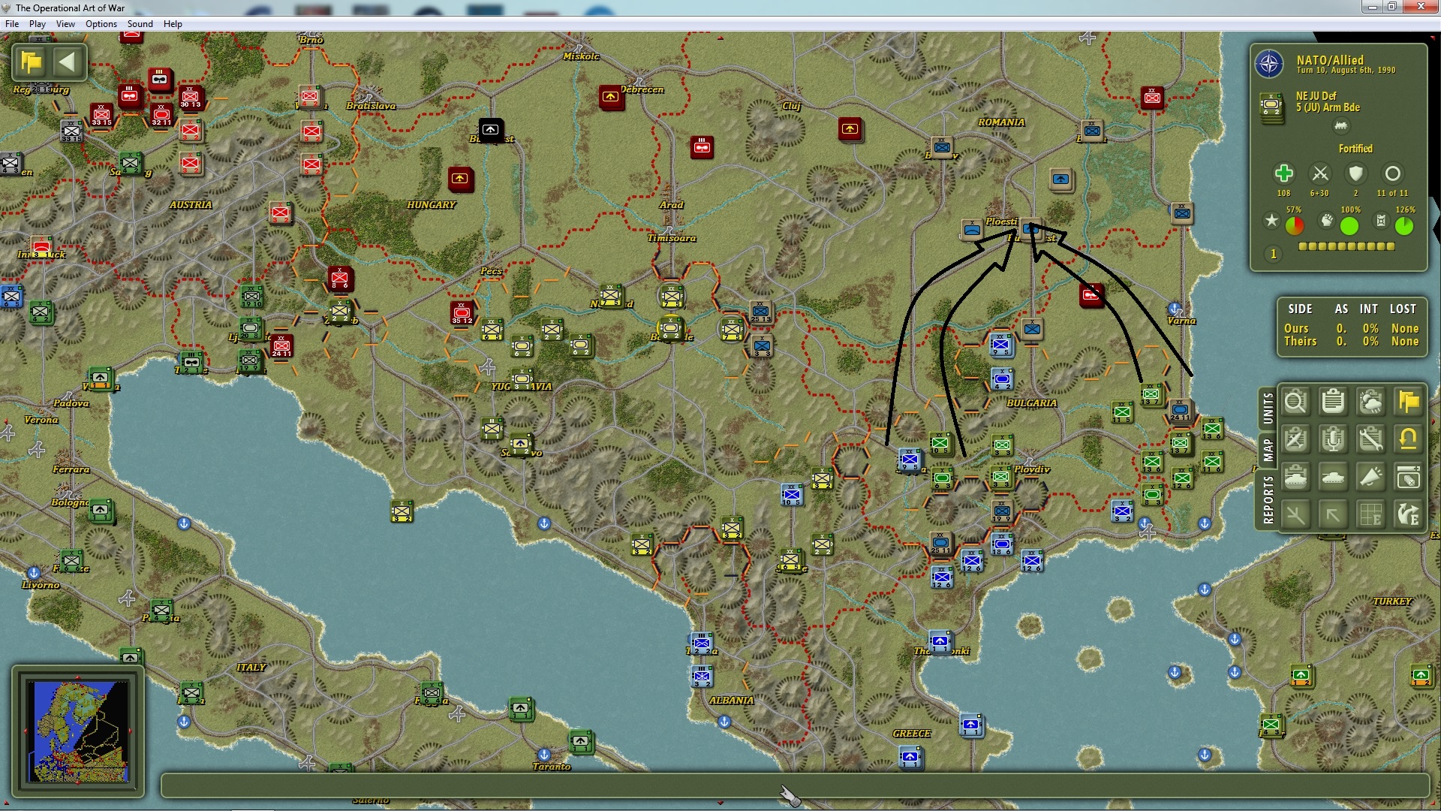Screen dimensions: 1441x811
Task: Click the window with crossed-out unit stack icon
Action: pos(1408,477)
